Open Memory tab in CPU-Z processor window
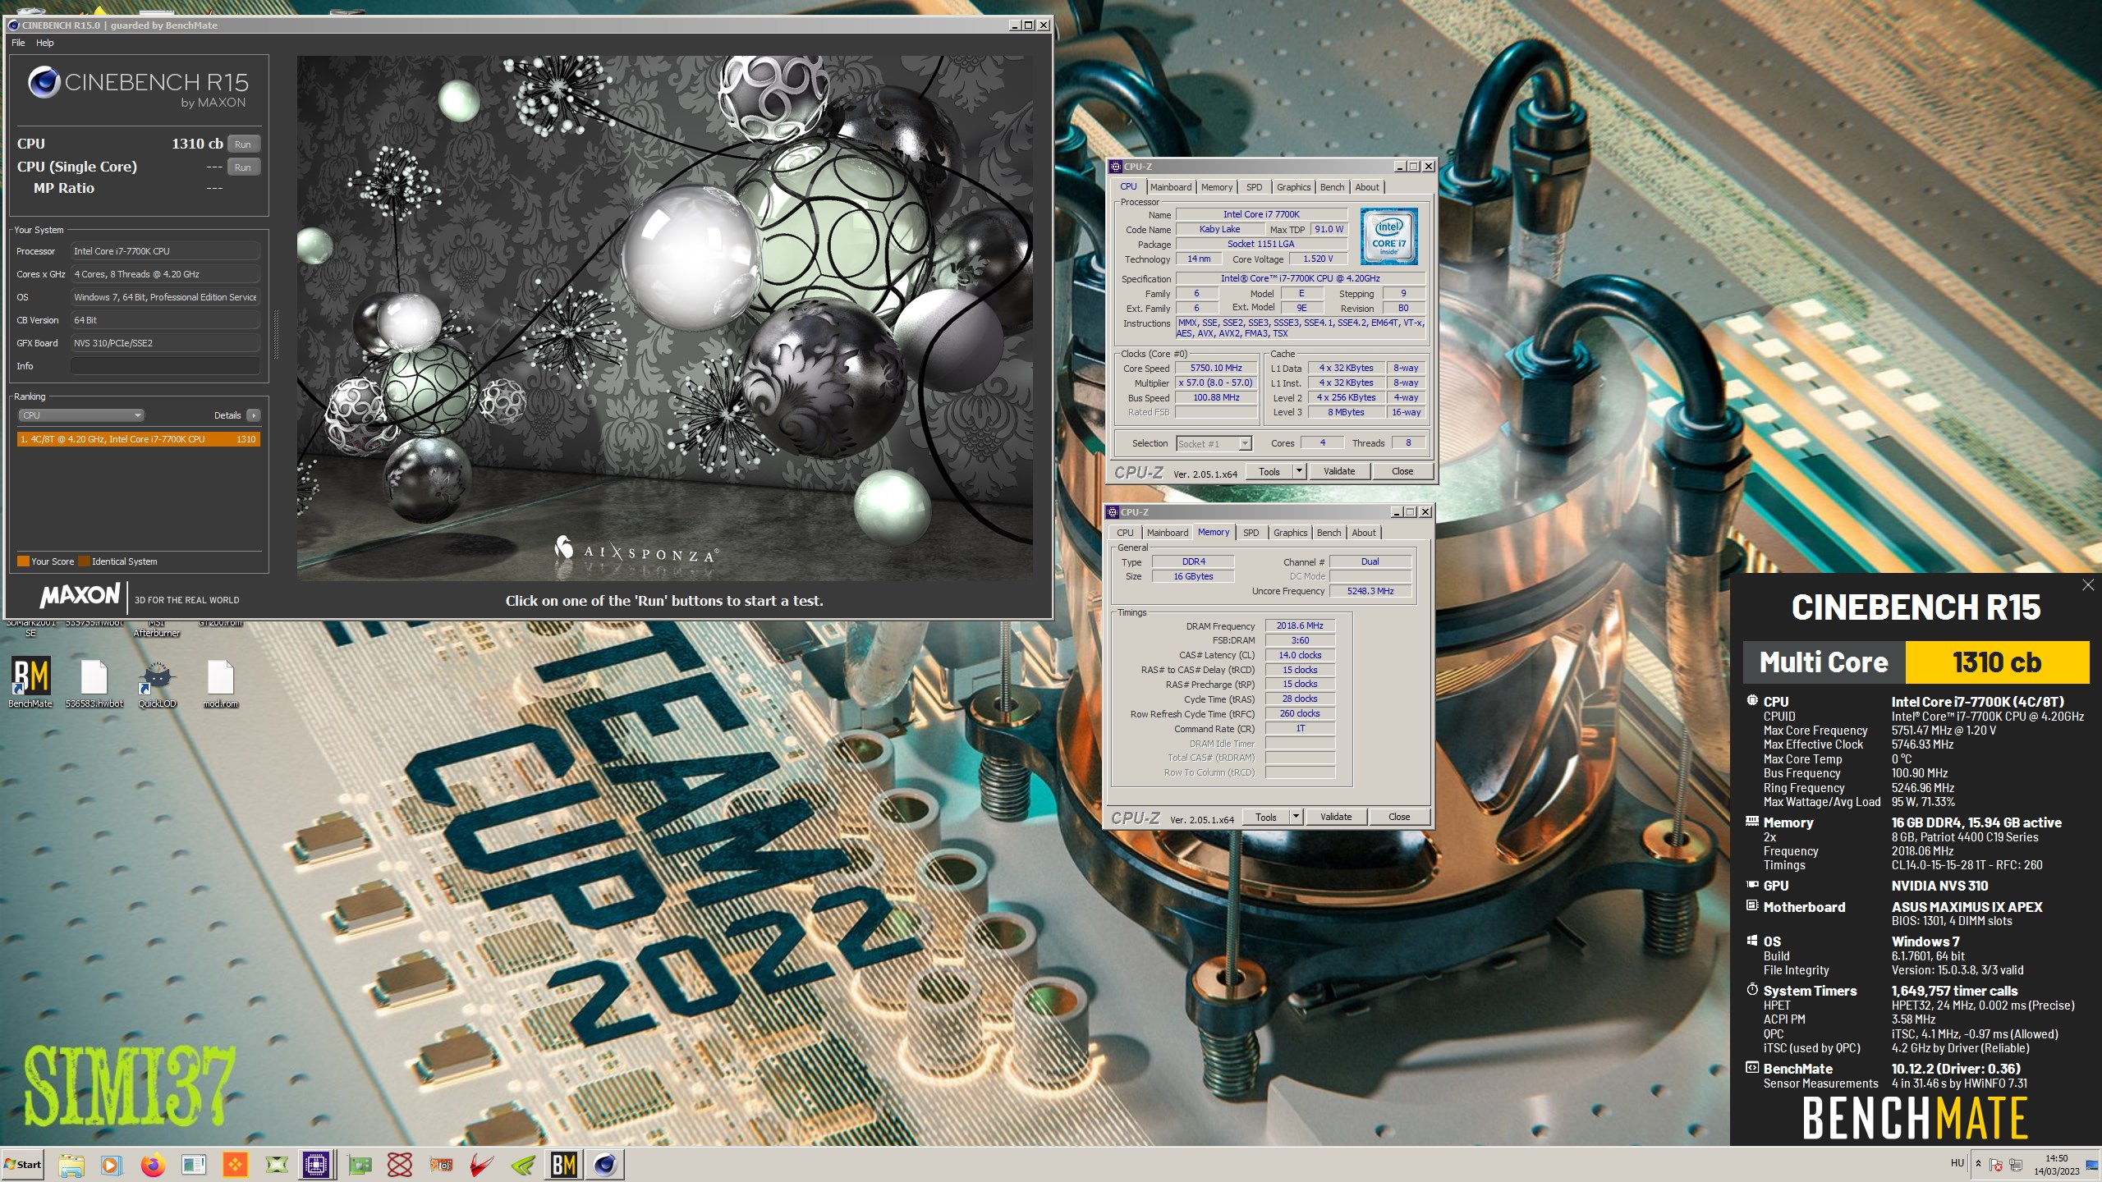Screen dimensions: 2102x1182 tap(1216, 187)
